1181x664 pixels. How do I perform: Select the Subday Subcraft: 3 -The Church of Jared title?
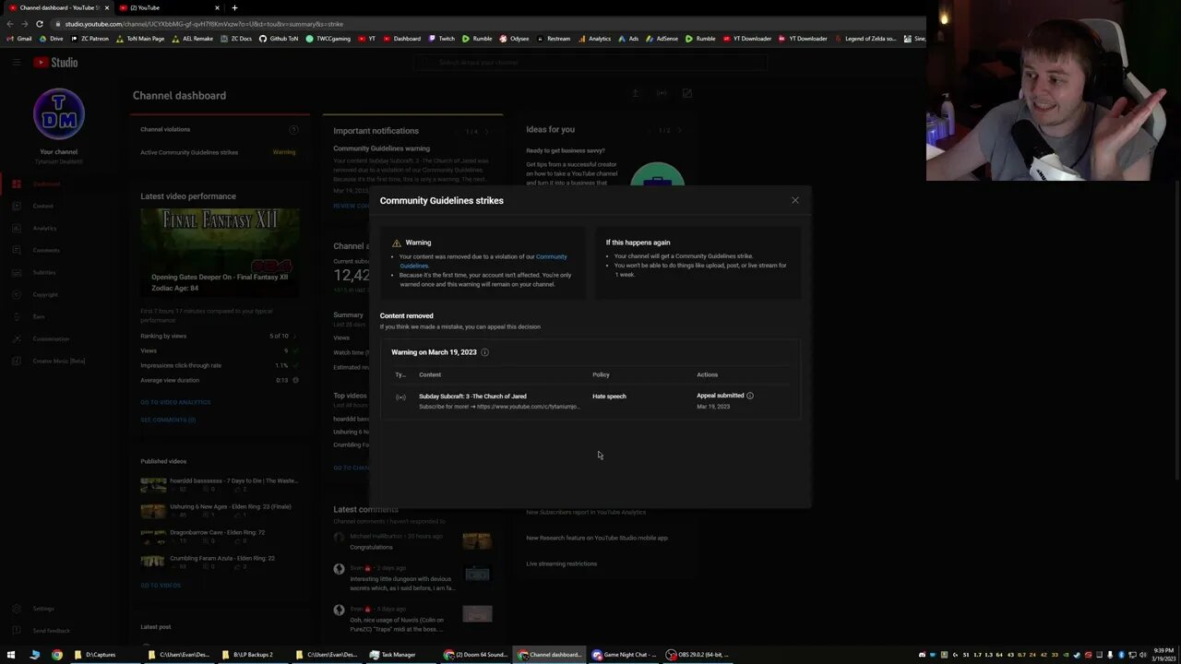(x=472, y=397)
